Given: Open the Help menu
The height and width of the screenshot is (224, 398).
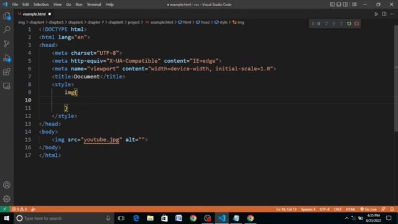Looking at the screenshot, I should tap(109, 4).
